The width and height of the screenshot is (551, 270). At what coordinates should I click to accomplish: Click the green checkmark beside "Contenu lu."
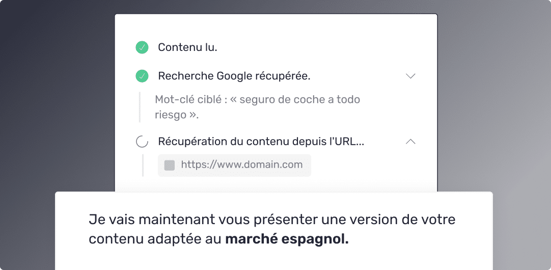click(142, 47)
